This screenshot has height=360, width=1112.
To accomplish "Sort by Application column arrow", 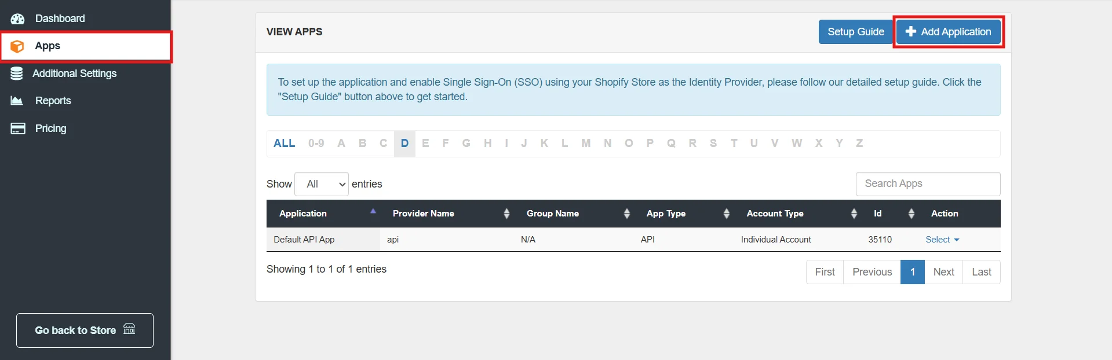I will (373, 211).
